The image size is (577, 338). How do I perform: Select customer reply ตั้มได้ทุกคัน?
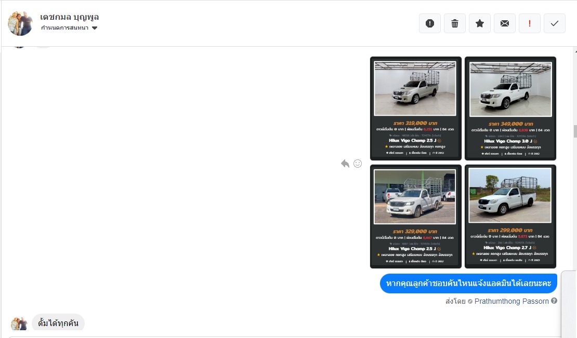click(58, 323)
